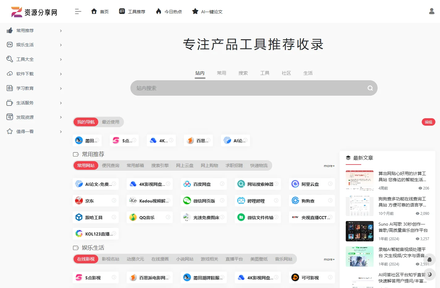Select the 最近使用 tab
Screen dimensions: 440x288
tap(111, 122)
